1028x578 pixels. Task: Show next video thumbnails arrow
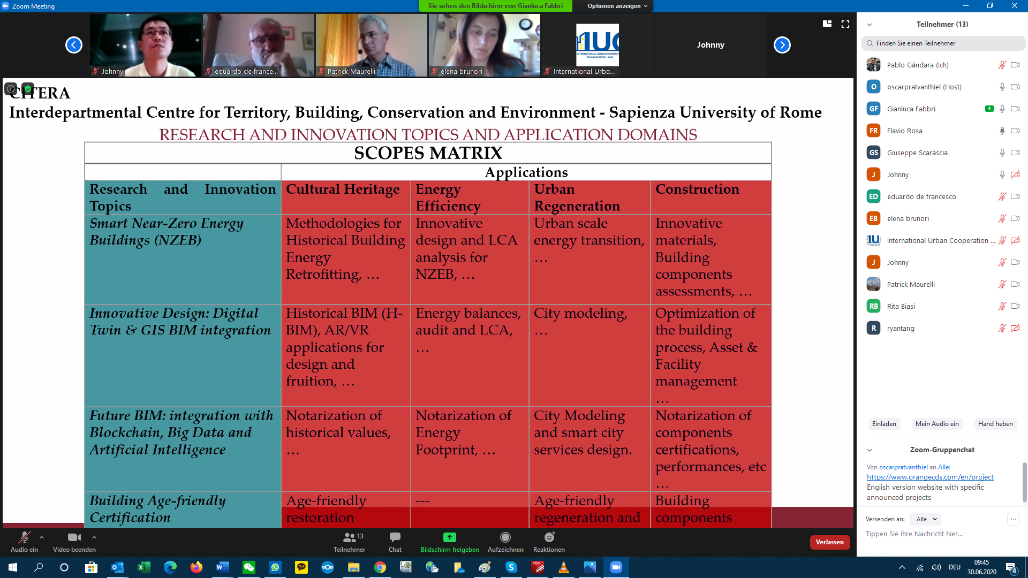(x=782, y=45)
